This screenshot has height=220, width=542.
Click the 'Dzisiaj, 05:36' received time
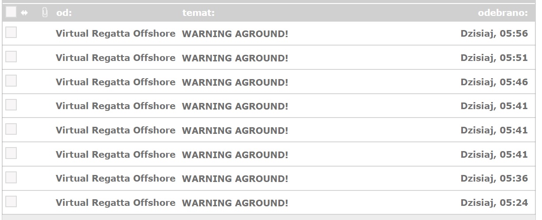click(x=494, y=179)
